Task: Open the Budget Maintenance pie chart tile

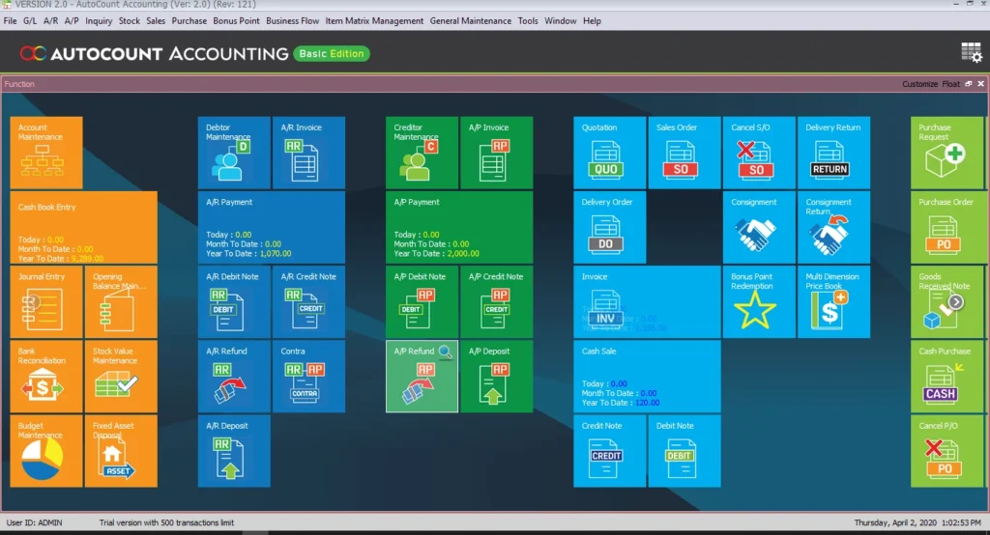Action: click(x=46, y=450)
